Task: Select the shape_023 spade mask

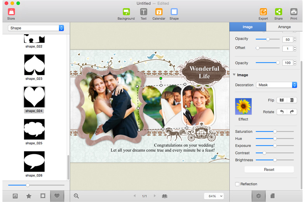Action: [x=34, y=65]
